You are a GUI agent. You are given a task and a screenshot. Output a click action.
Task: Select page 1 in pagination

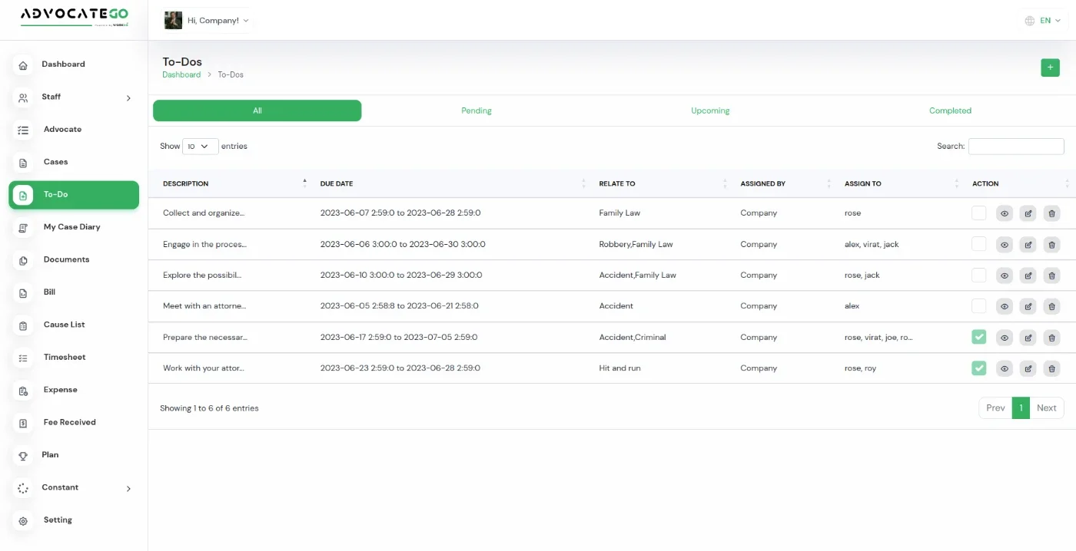(1021, 408)
